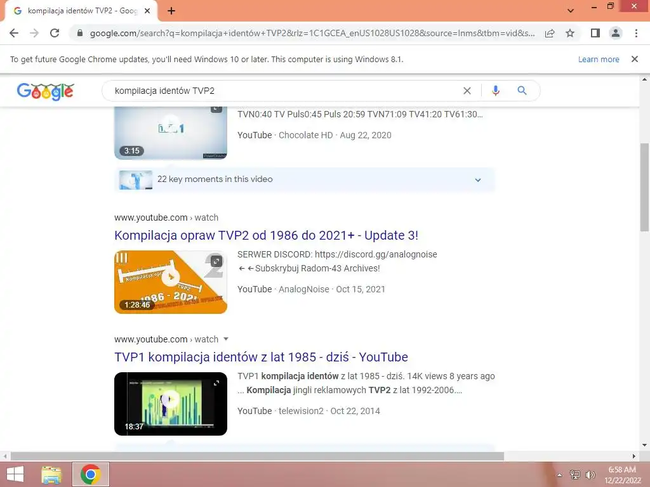Open the Chrome profile menu
The height and width of the screenshot is (487, 650).
point(616,33)
